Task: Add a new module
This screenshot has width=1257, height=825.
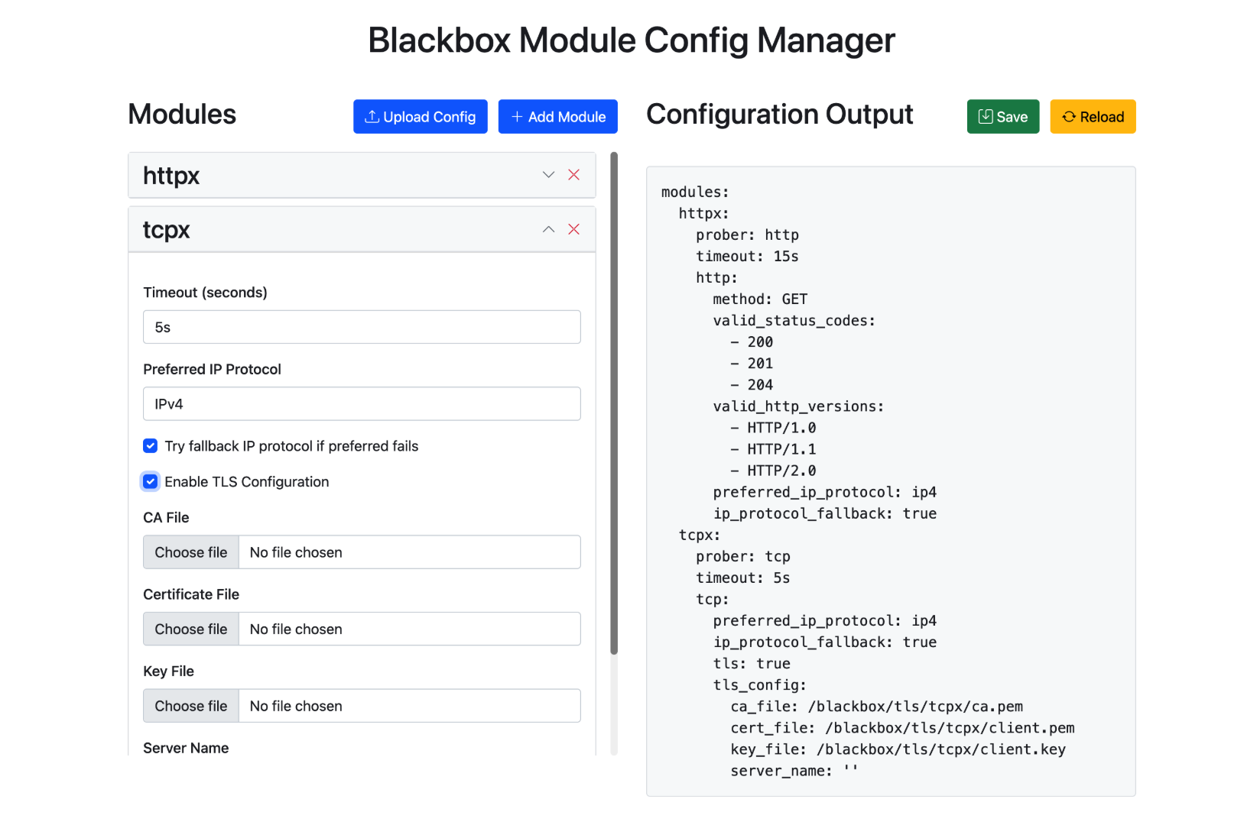Action: (557, 117)
